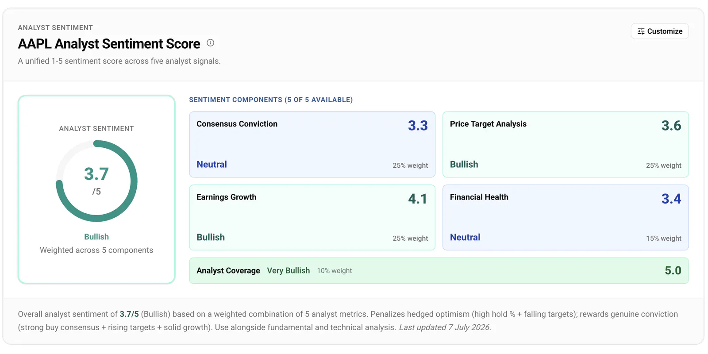Select the Consensus Conviction card
The height and width of the screenshot is (354, 708).
point(312,144)
